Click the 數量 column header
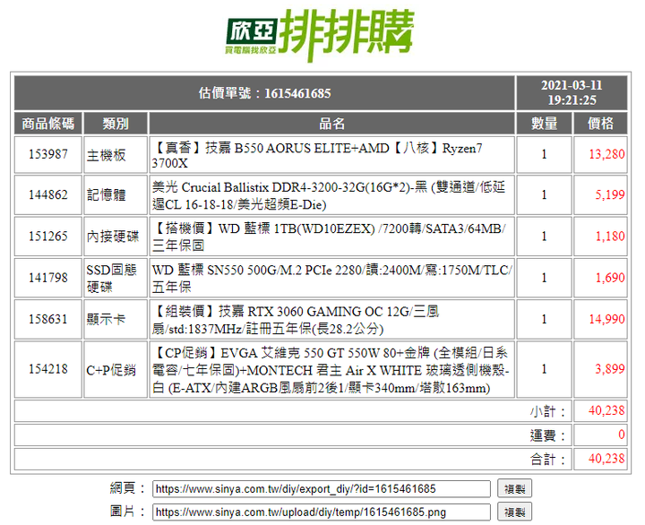The width and height of the screenshot is (645, 525). coord(544,123)
